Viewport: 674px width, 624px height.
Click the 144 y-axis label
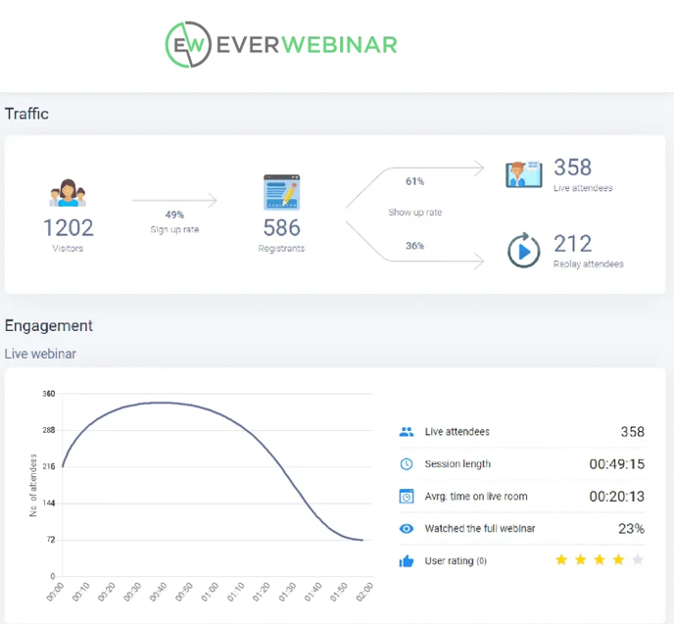click(49, 504)
